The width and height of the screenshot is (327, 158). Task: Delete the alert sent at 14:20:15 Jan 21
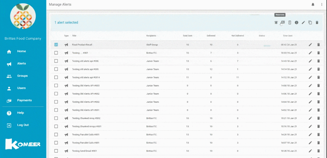318,135
